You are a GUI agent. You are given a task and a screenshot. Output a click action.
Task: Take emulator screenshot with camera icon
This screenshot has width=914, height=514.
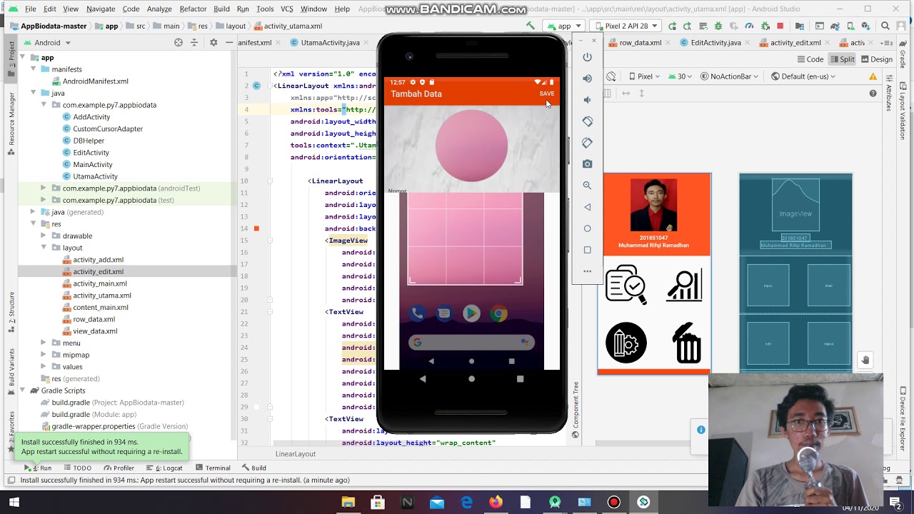tap(587, 164)
